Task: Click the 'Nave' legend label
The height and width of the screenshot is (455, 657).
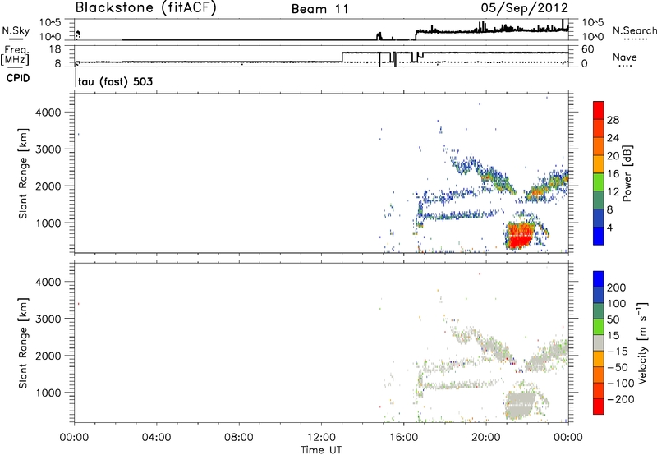Action: [625, 57]
